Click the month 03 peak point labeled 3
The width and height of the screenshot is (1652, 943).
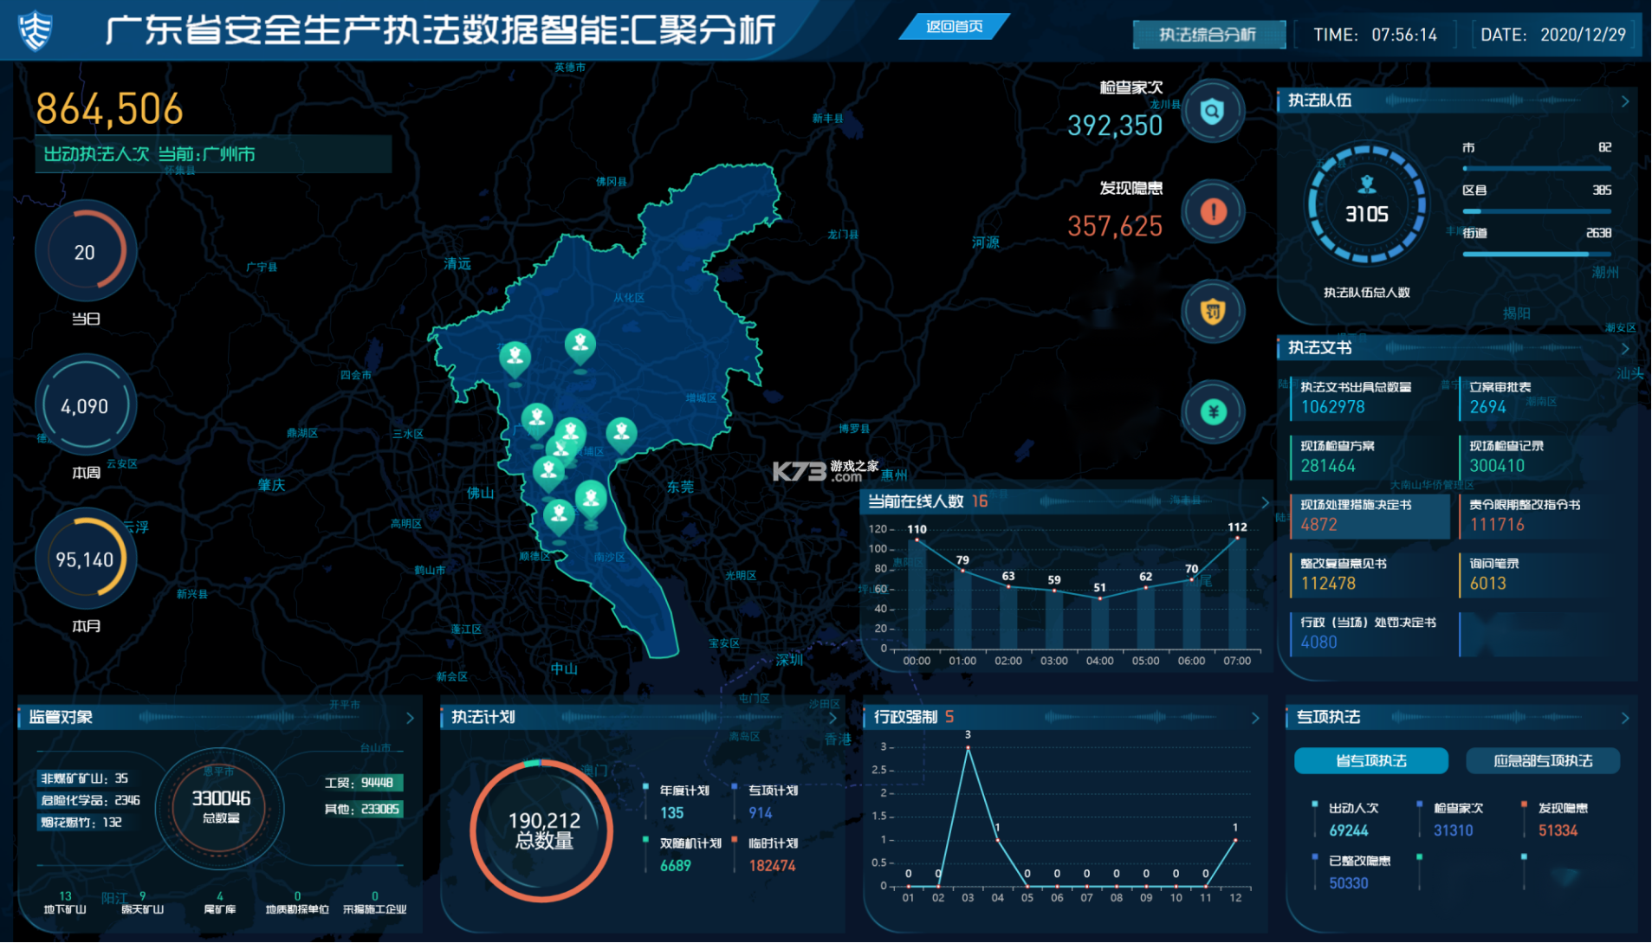click(968, 747)
